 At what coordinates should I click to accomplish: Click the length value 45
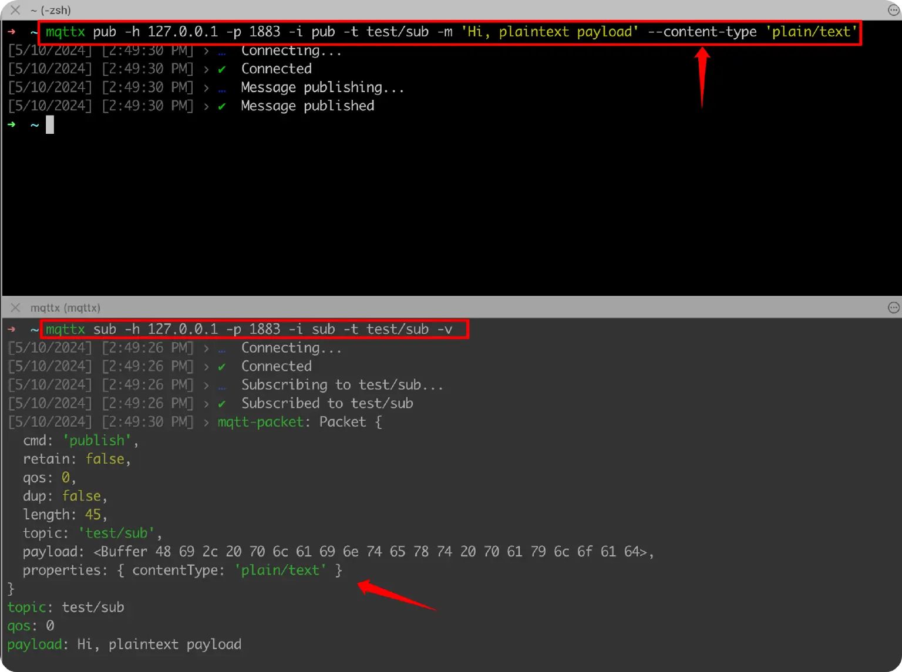(x=93, y=515)
